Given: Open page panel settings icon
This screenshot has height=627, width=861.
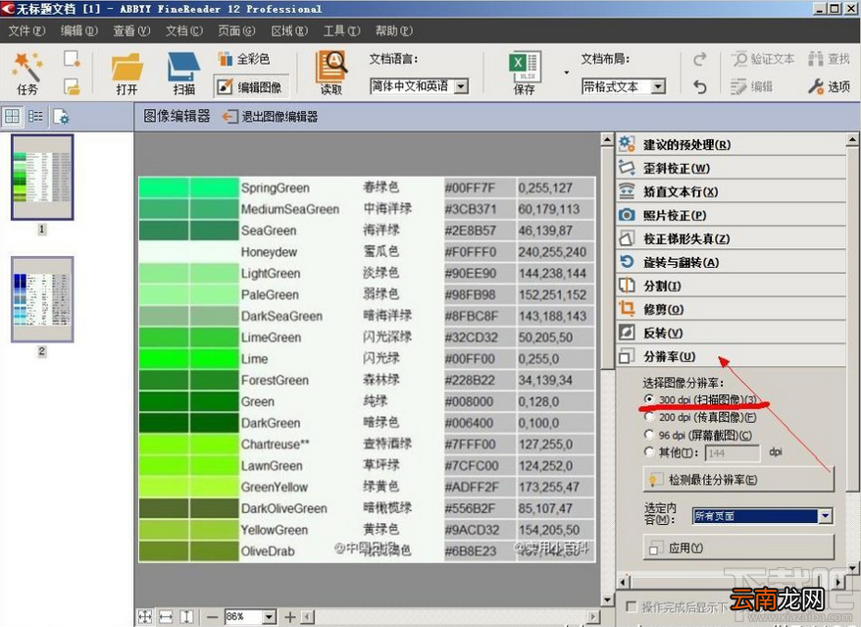Looking at the screenshot, I should [x=61, y=117].
